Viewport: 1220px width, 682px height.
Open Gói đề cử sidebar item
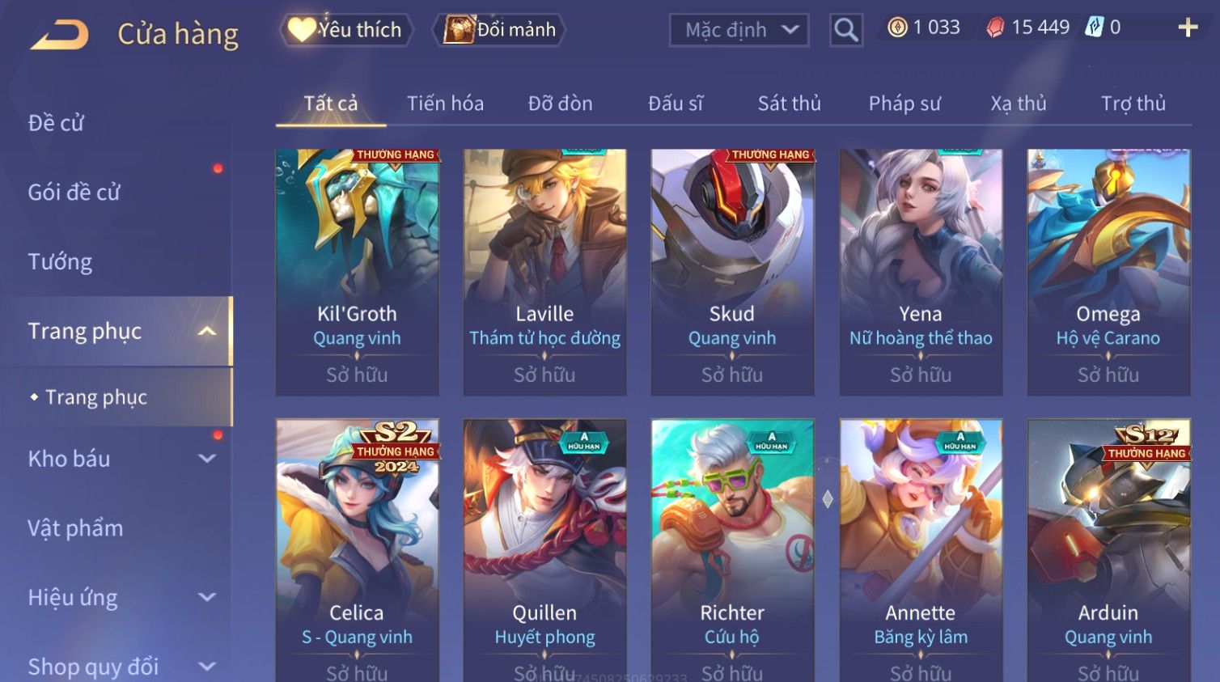pyautogui.click(x=74, y=192)
